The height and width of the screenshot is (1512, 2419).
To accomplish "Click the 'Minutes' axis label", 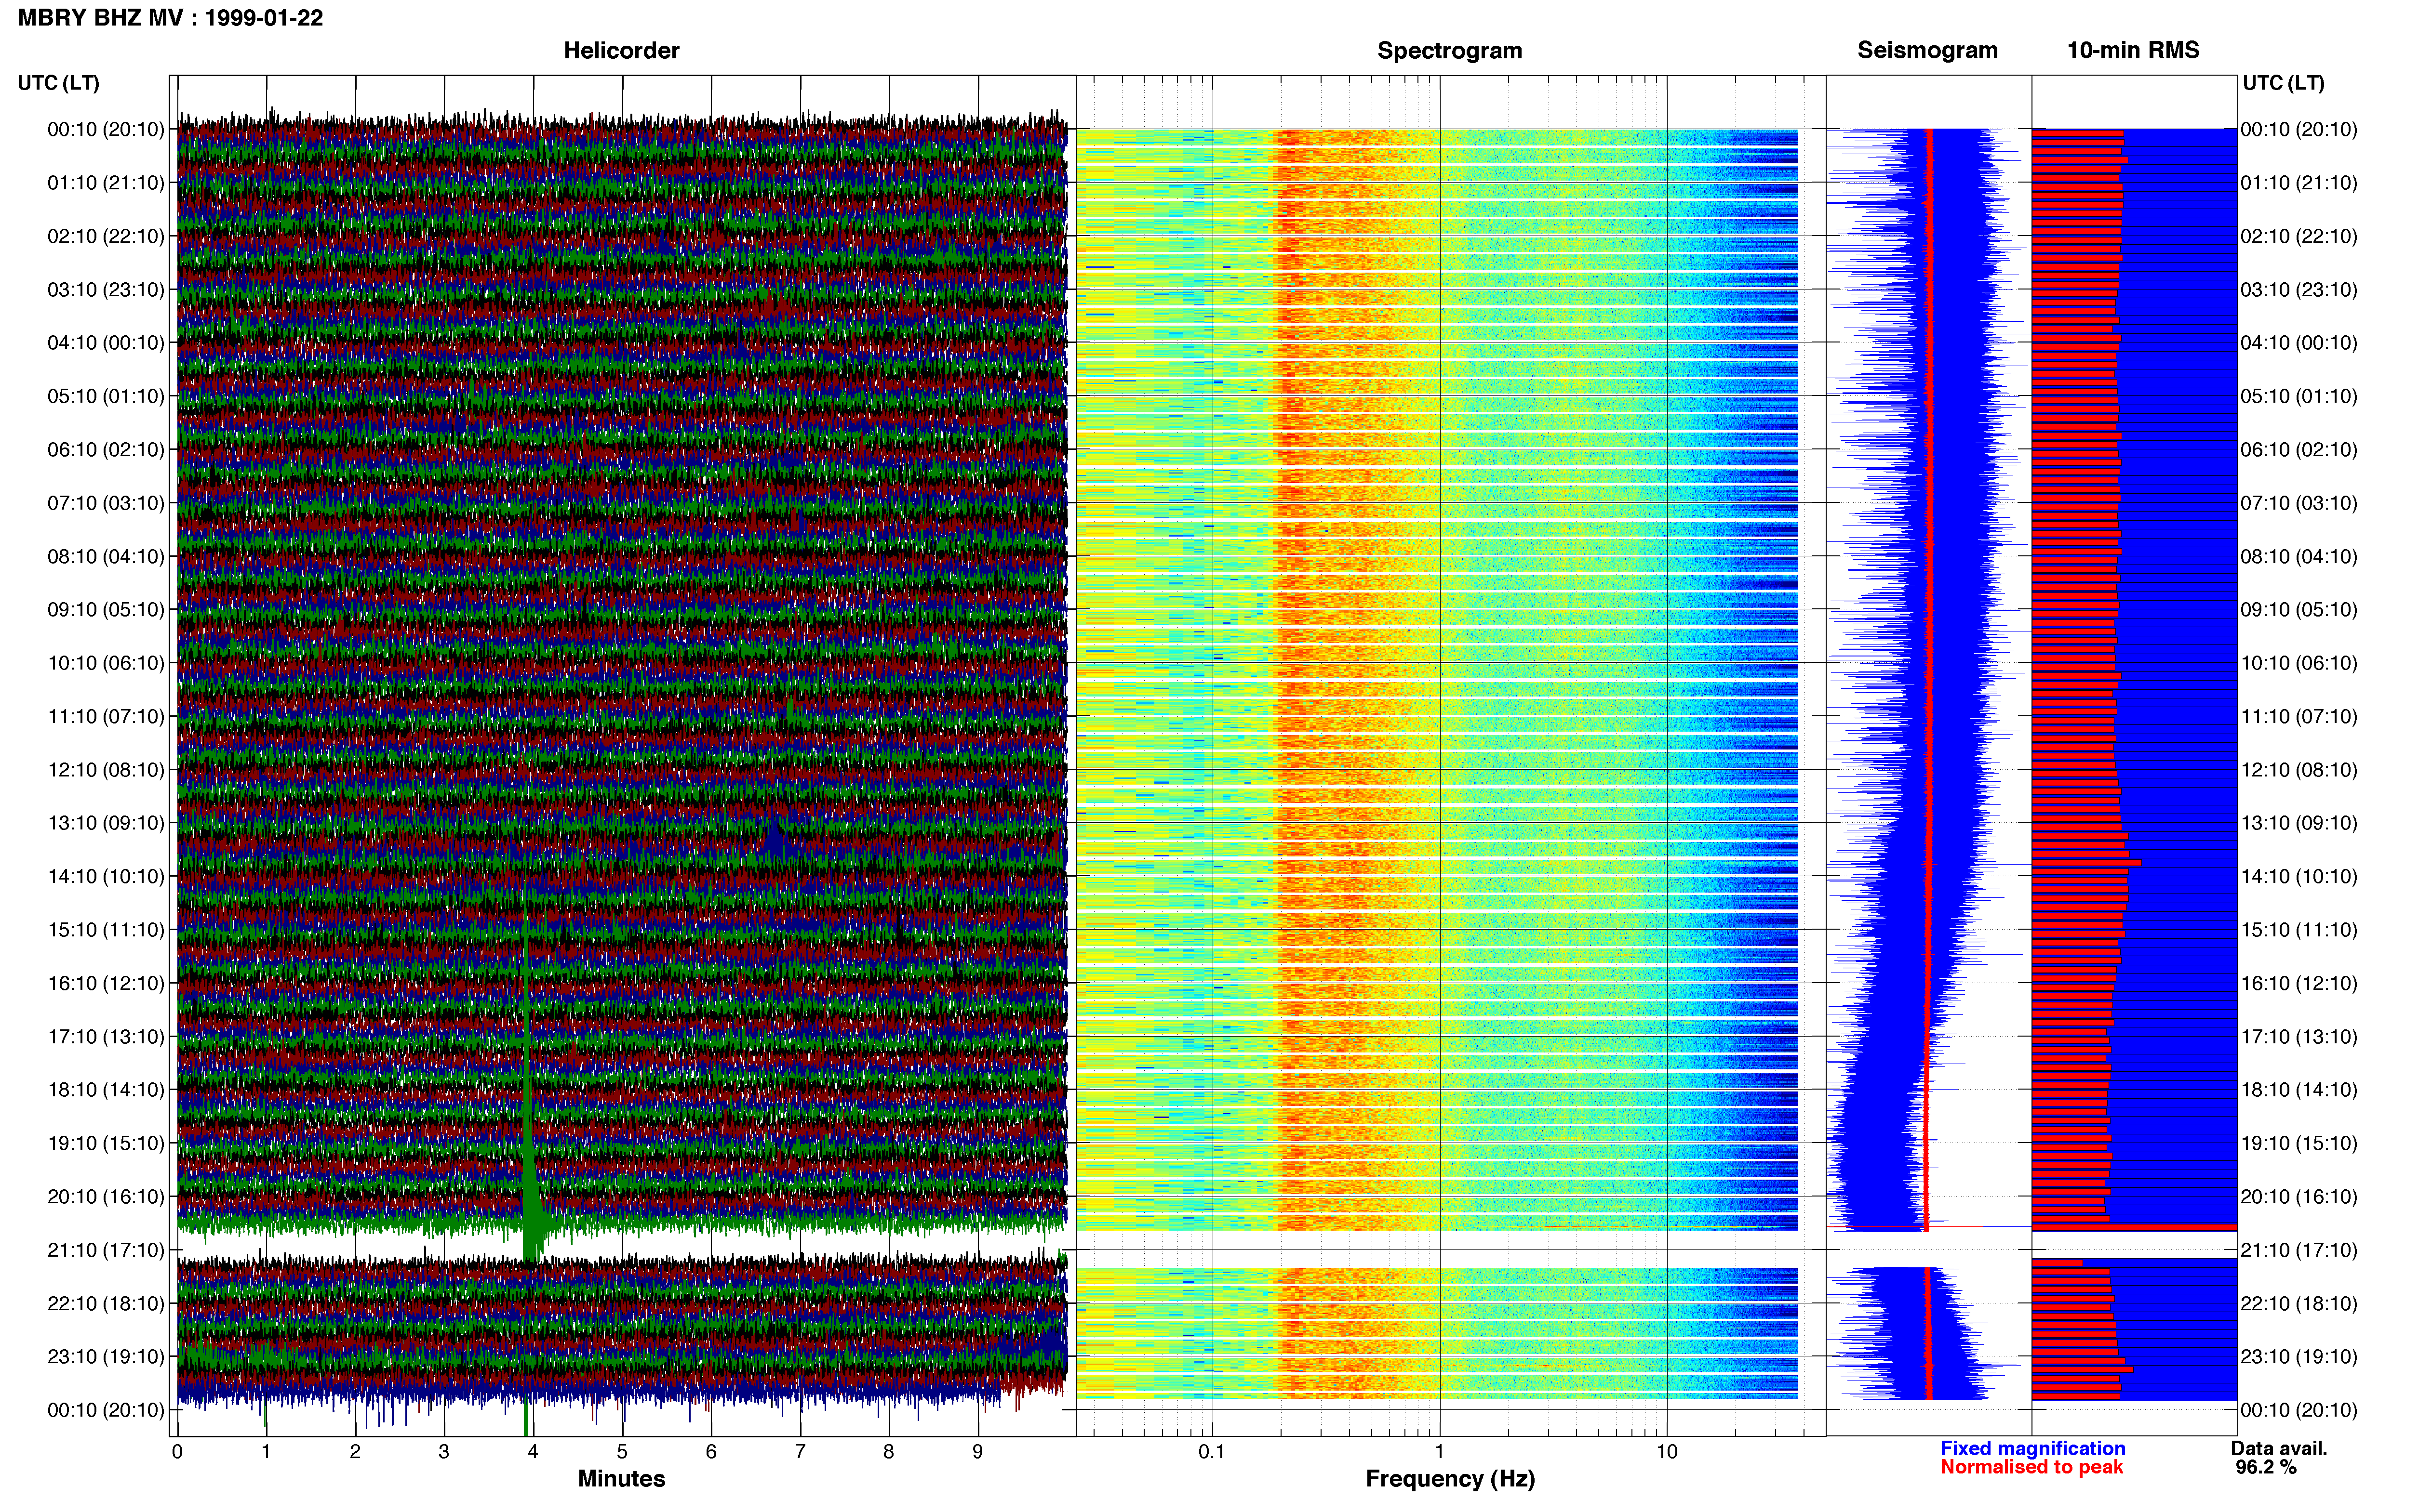I will point(621,1478).
